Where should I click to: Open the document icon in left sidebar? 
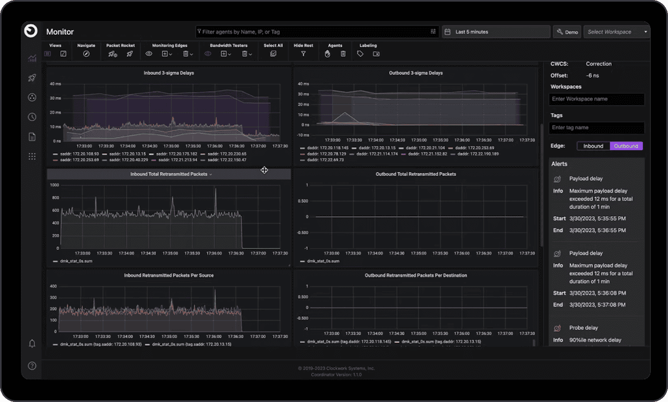[32, 137]
